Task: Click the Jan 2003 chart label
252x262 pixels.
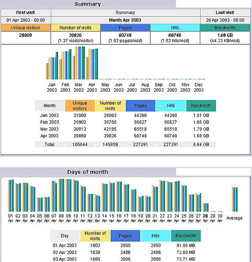Action: click(x=52, y=87)
